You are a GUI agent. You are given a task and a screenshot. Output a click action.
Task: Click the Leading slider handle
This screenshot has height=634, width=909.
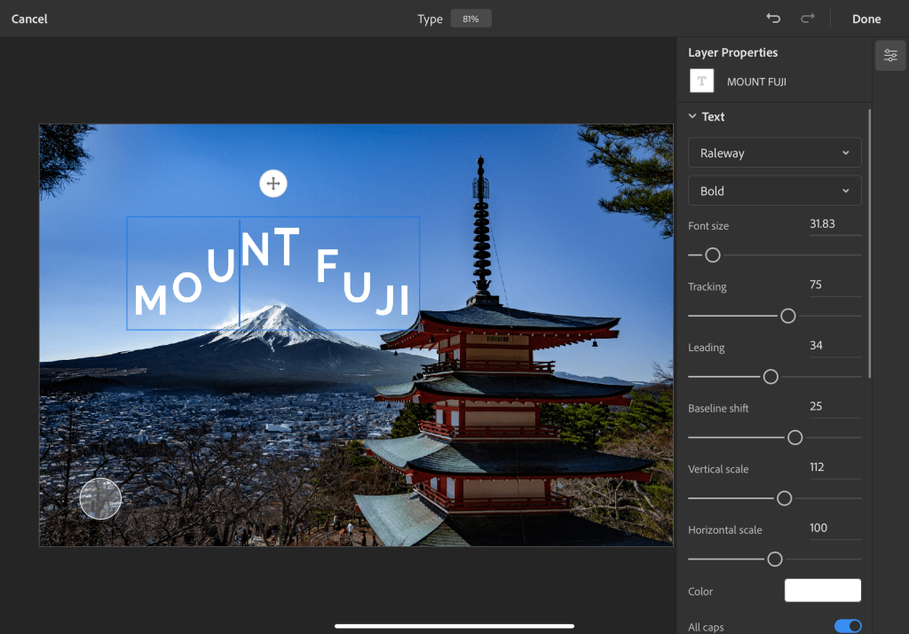coord(771,376)
